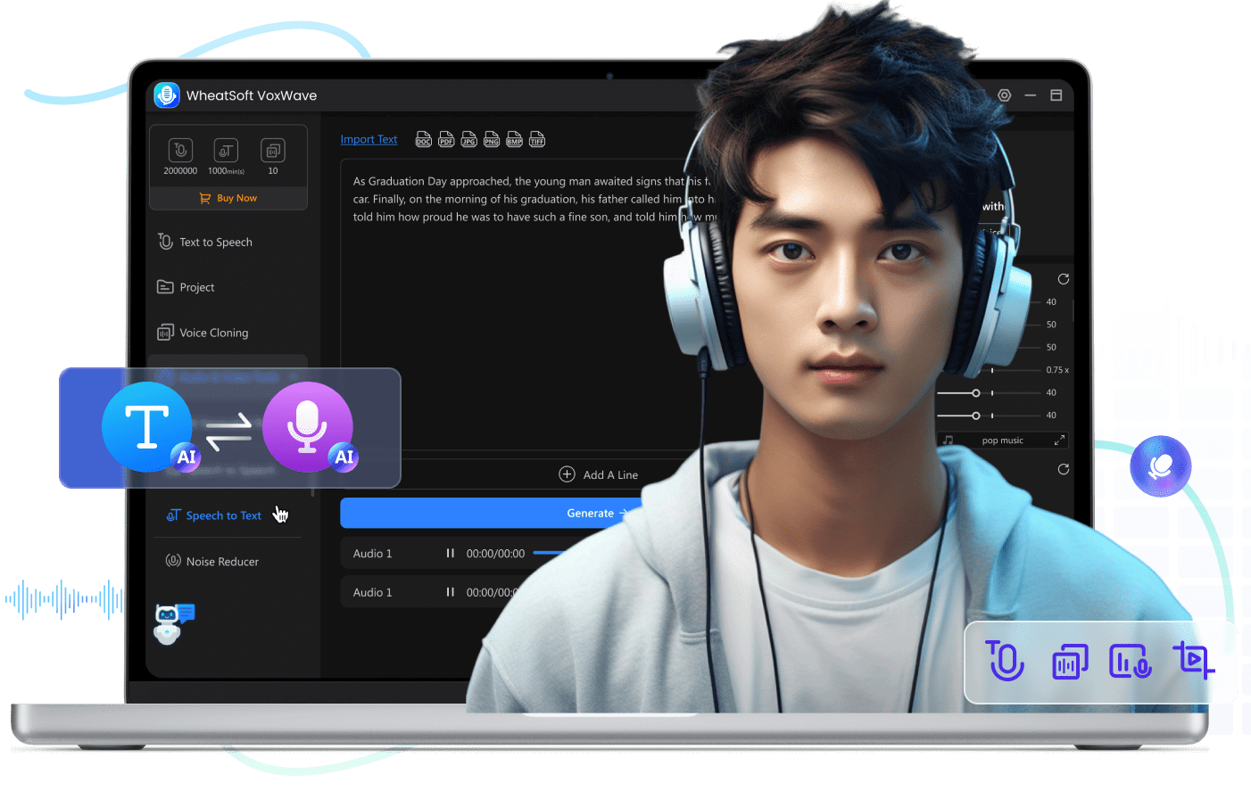The image size is (1251, 799).
Task: Choose the PNG import icon
Action: point(492,139)
